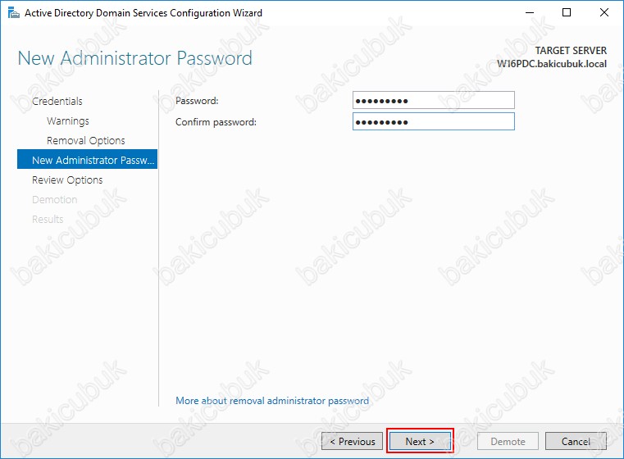Select the greyed Results step
Viewport: 624px width, 459px height.
tap(48, 219)
